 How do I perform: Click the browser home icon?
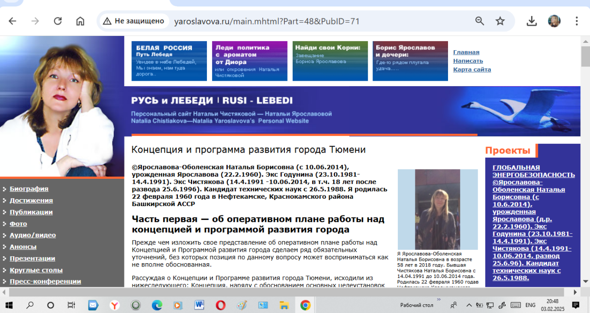coord(80,21)
